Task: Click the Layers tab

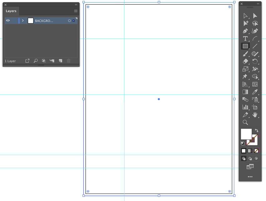Action: point(11,11)
